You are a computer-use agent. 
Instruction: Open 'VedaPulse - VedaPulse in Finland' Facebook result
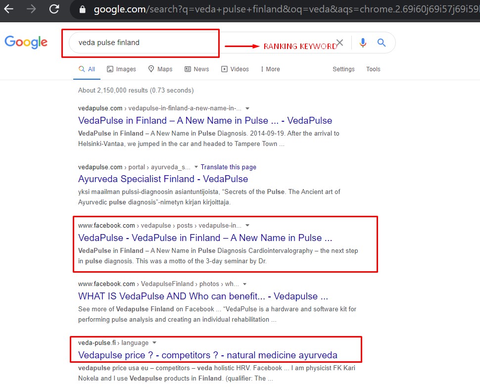[x=205, y=238]
